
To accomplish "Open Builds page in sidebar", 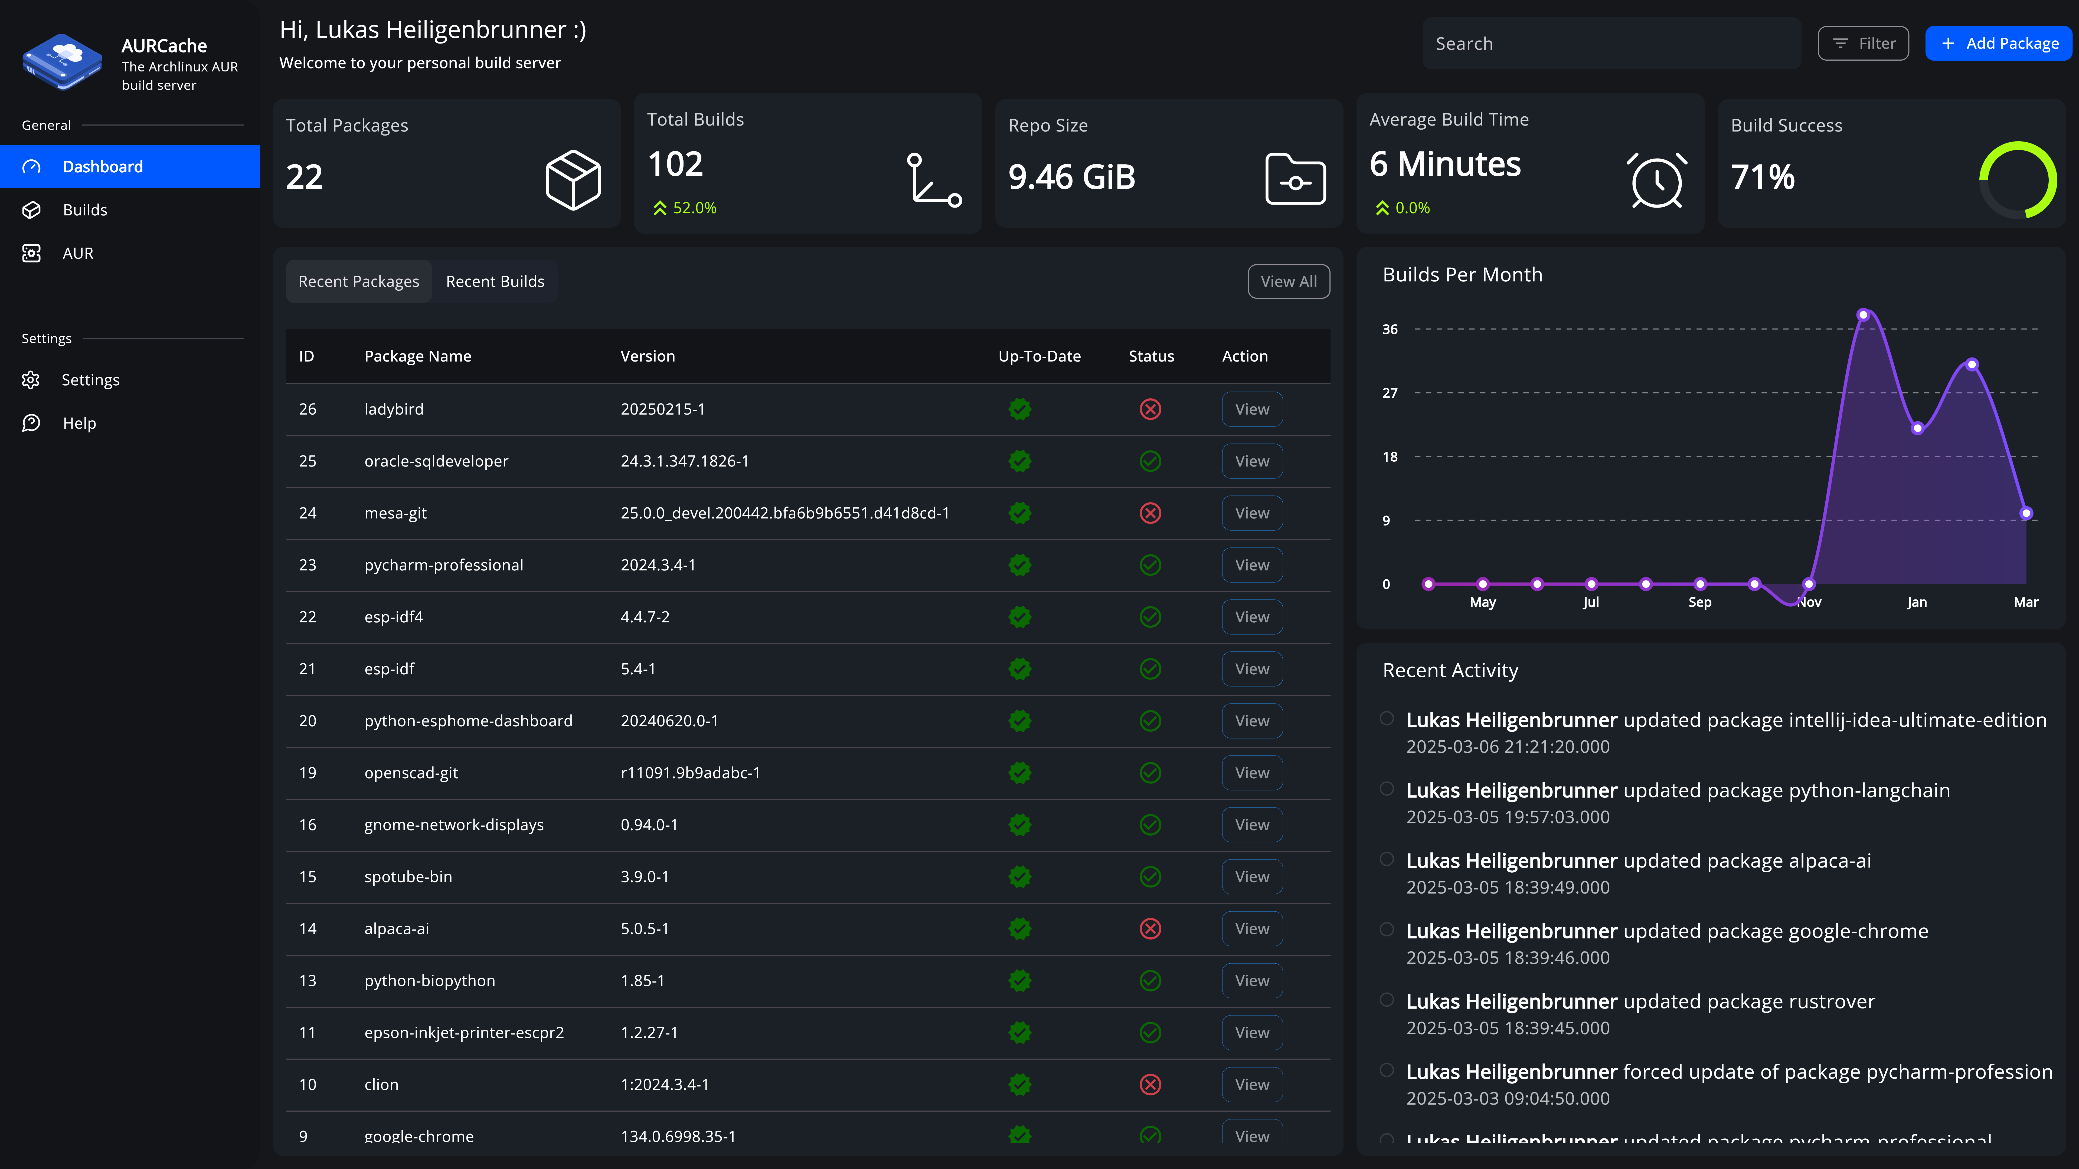I will click(130, 210).
